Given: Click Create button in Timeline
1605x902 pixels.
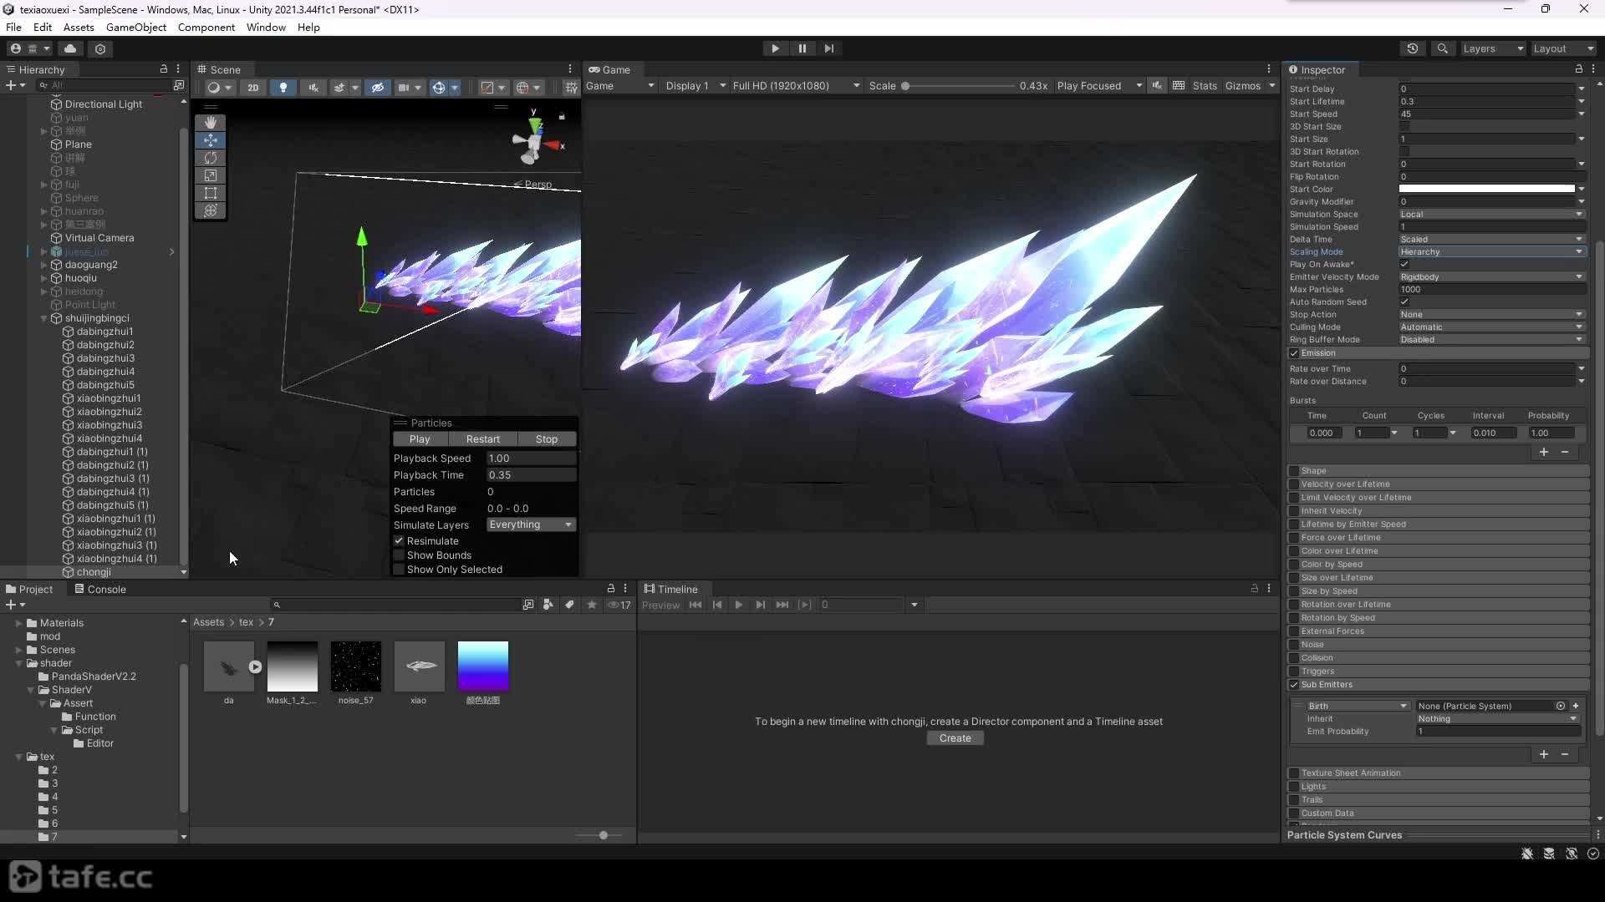Looking at the screenshot, I should pyautogui.click(x=955, y=738).
